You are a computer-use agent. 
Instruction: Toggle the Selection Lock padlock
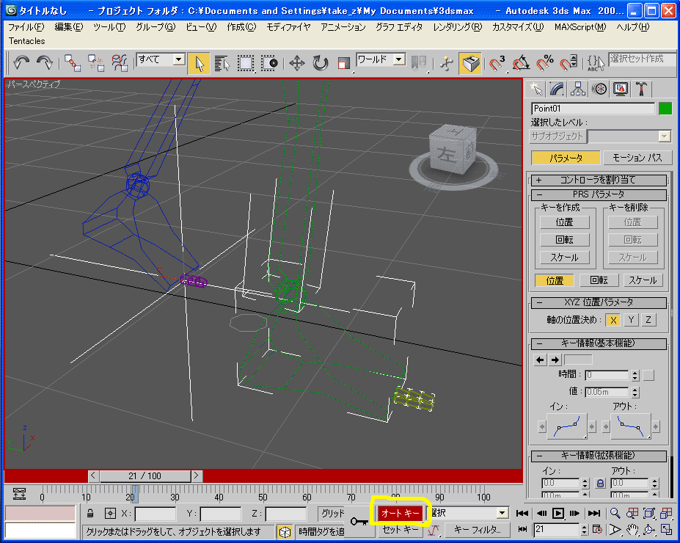(x=90, y=514)
